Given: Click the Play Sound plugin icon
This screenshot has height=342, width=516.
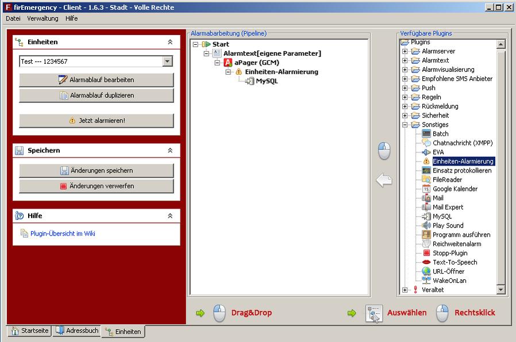Looking at the screenshot, I should pyautogui.click(x=426, y=226).
